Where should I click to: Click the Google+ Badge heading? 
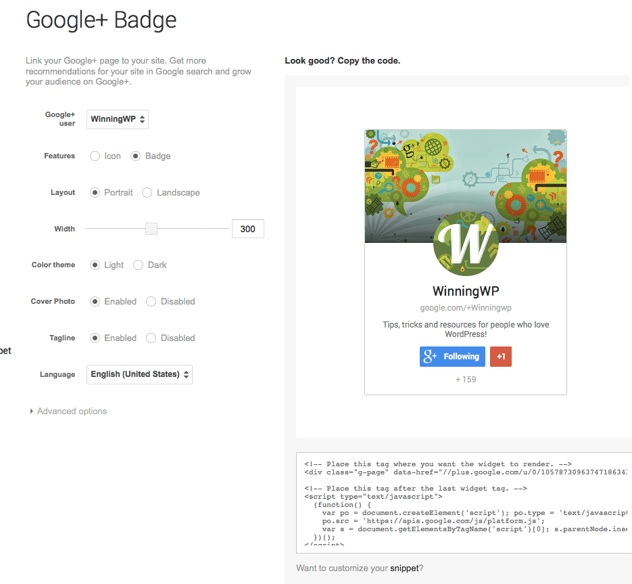tap(101, 20)
